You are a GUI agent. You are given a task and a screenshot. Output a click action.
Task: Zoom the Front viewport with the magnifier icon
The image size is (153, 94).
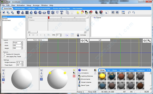87,41
